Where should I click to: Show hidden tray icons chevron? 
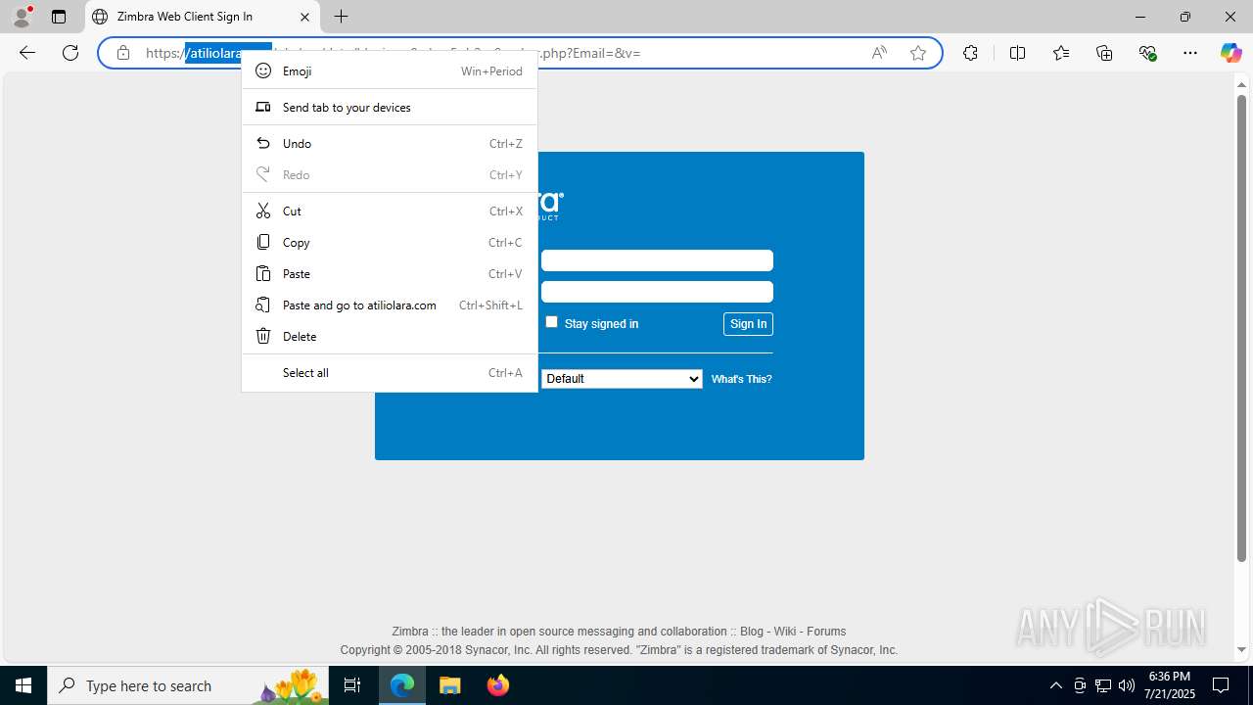point(1055,685)
